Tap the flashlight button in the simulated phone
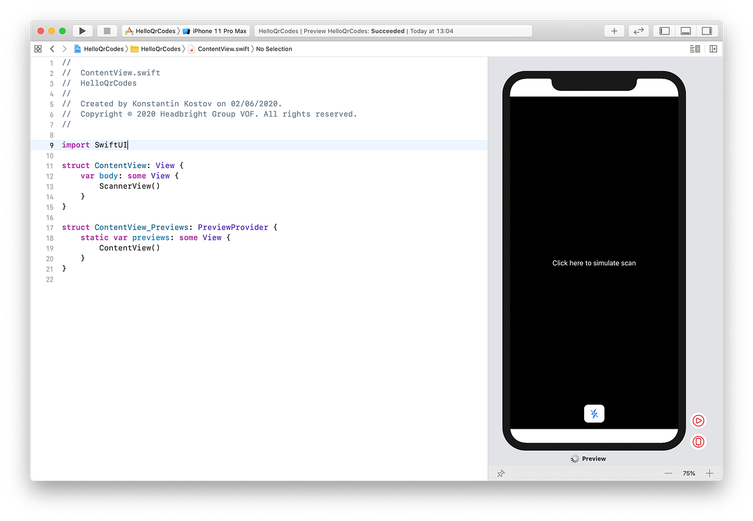Screen dimensions: 753x521 pyautogui.click(x=594, y=414)
